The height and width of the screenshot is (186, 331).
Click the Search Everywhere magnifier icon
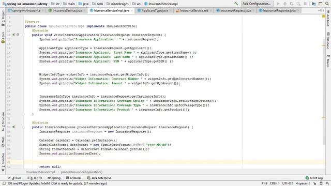click(327, 4)
